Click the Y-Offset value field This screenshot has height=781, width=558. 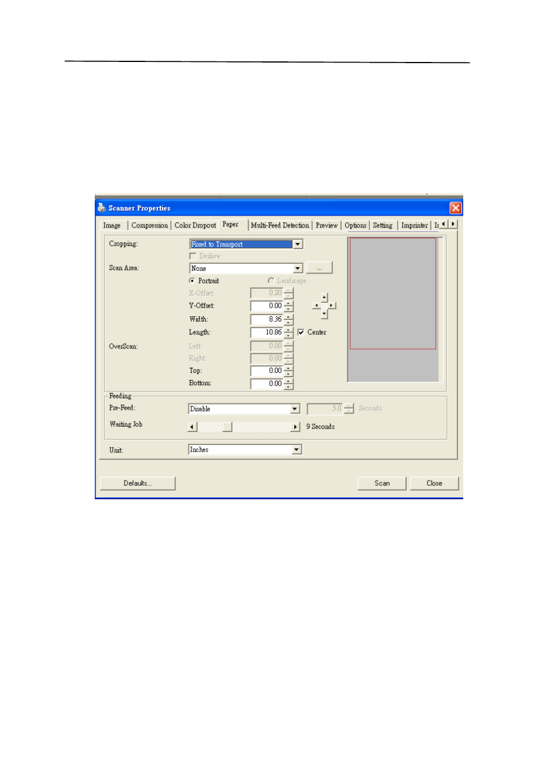[267, 306]
